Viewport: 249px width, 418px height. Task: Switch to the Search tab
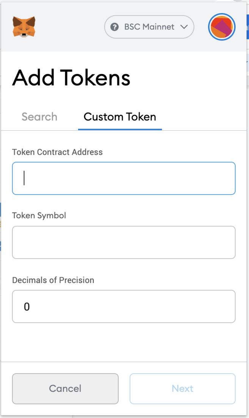tap(39, 117)
